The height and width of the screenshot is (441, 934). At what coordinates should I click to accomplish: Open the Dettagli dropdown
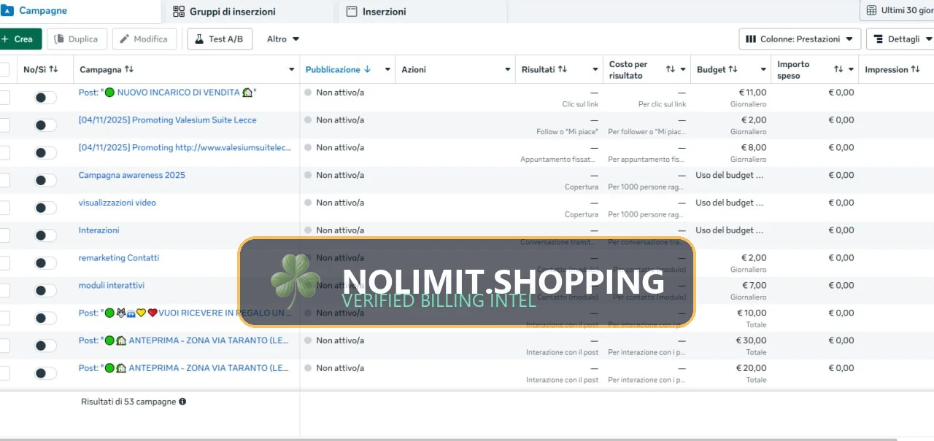[x=901, y=39]
